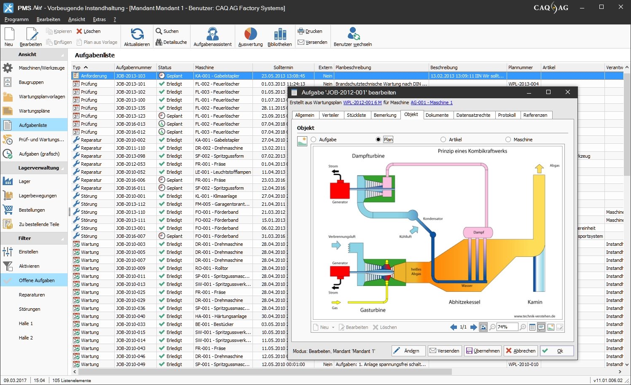Go to the next image with the right arrow
Screen dimensions: 631x385
click(473, 327)
